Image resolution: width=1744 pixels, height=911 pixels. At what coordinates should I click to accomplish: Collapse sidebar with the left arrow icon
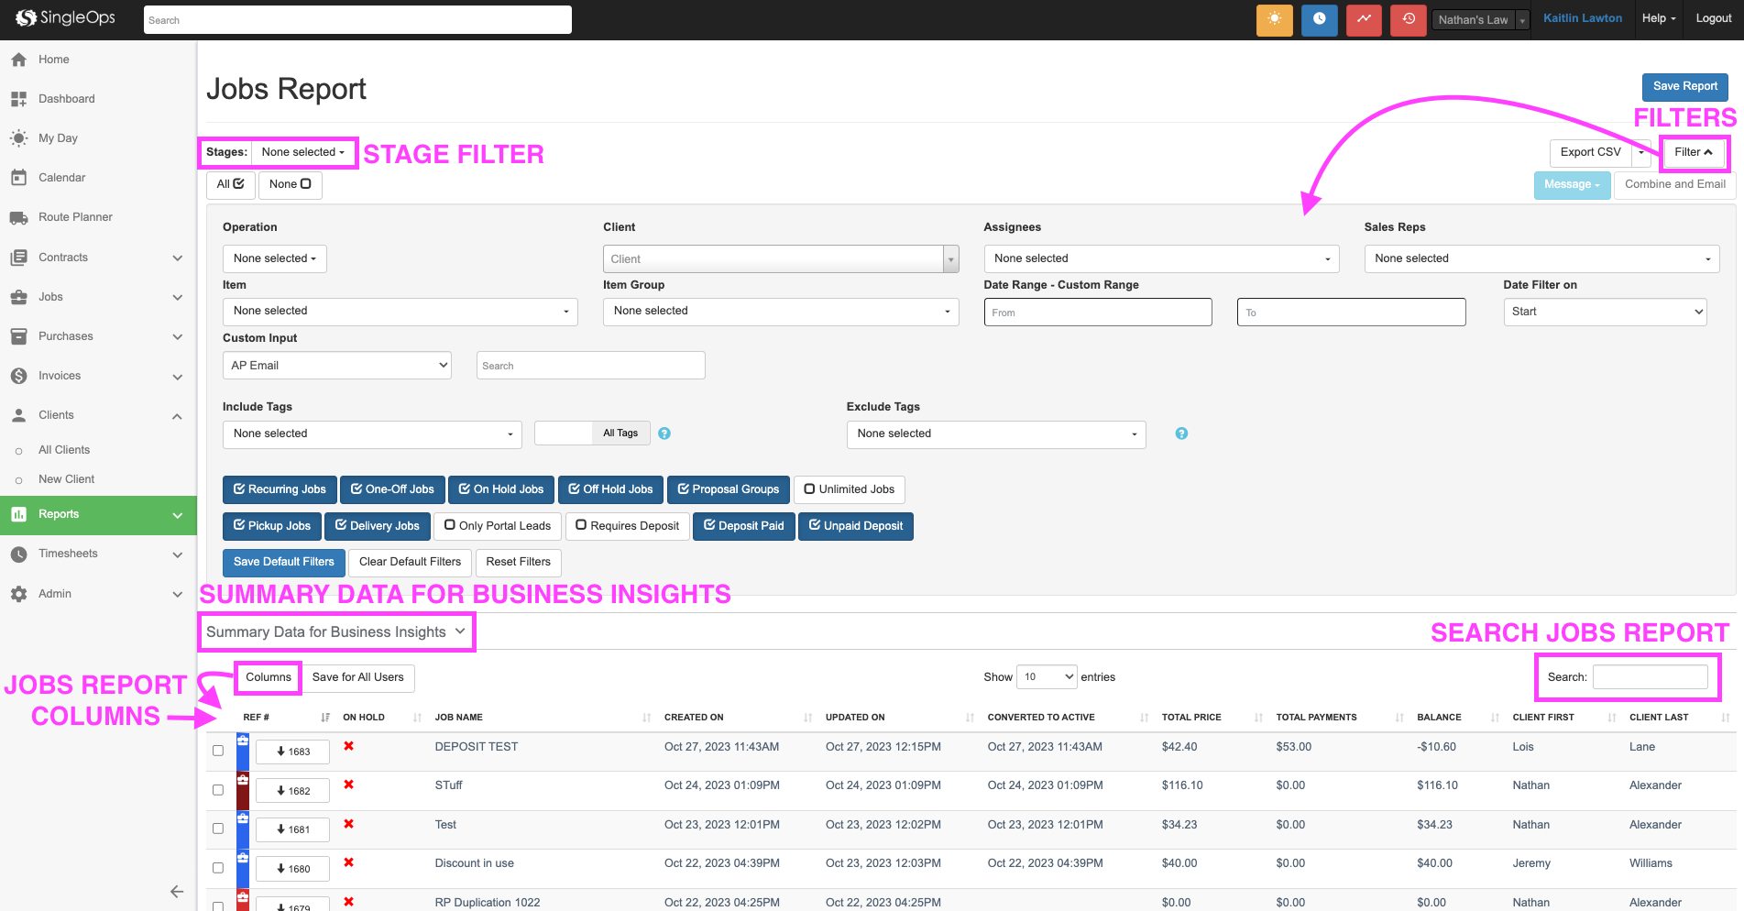(x=177, y=891)
